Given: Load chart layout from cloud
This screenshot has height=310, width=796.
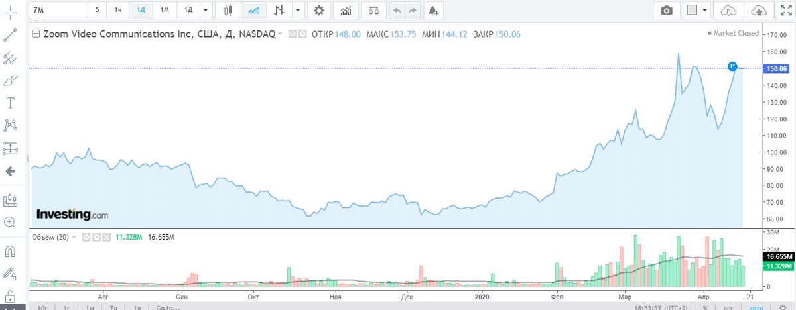Looking at the screenshot, I should pyautogui.click(x=728, y=10).
